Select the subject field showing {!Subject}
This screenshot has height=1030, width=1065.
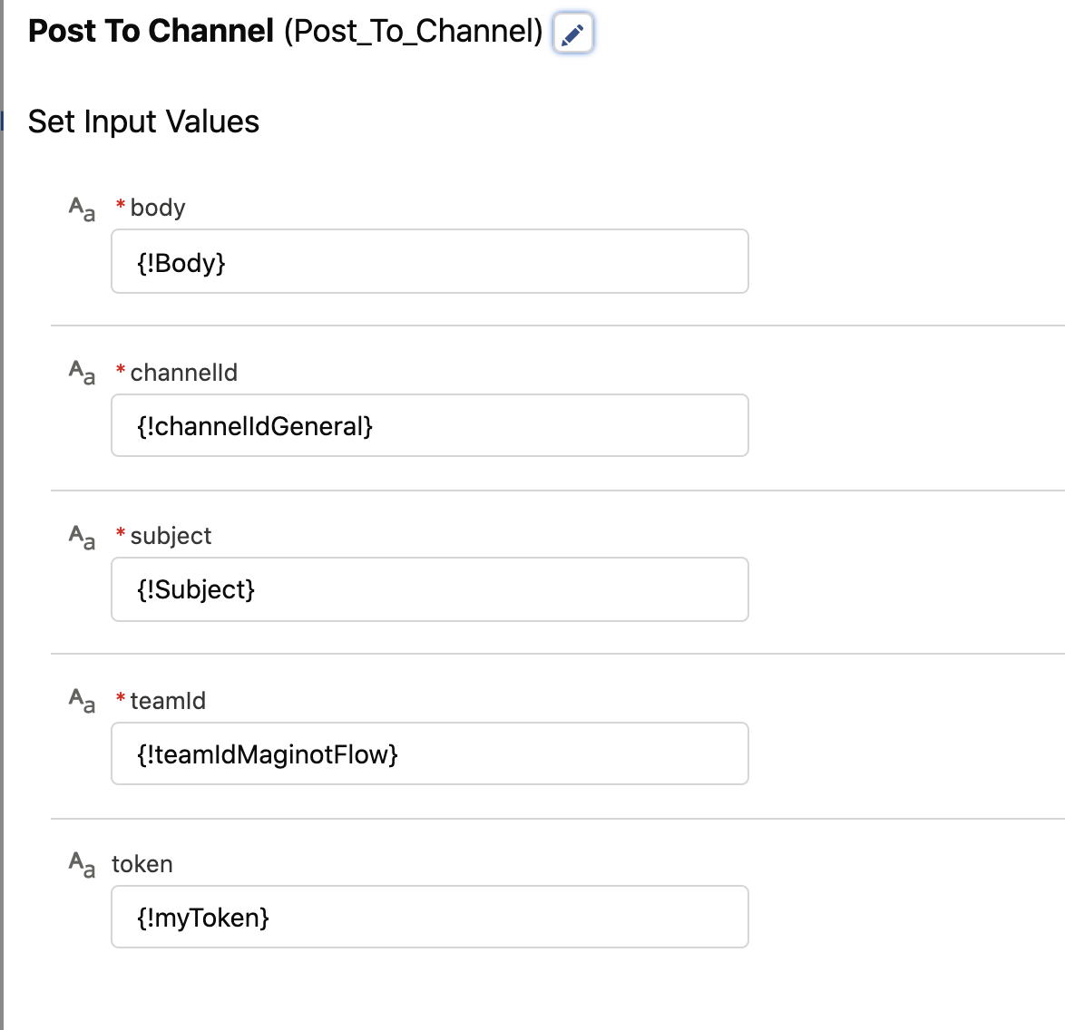click(429, 590)
